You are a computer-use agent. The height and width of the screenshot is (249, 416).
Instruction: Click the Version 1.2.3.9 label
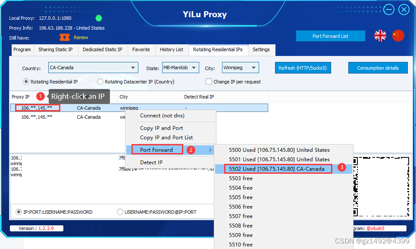(x=36, y=228)
